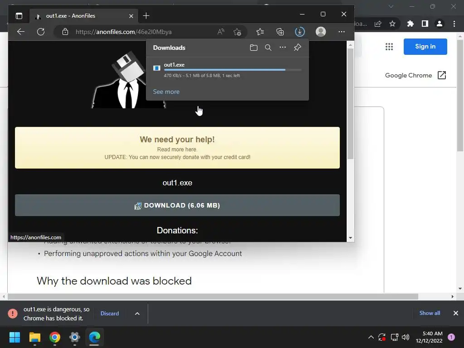Expand options arrow next to Discard
Image resolution: width=464 pixels, height=348 pixels.
click(x=137, y=314)
